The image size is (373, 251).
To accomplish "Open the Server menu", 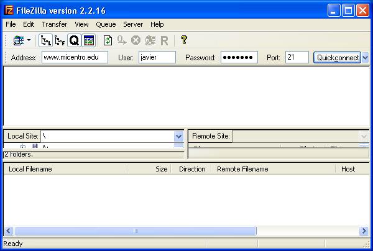I will (133, 24).
